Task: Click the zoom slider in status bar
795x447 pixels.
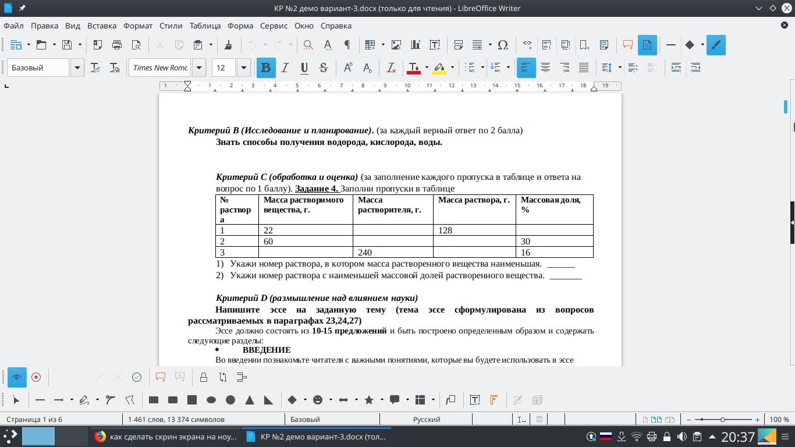Action: coord(723,419)
